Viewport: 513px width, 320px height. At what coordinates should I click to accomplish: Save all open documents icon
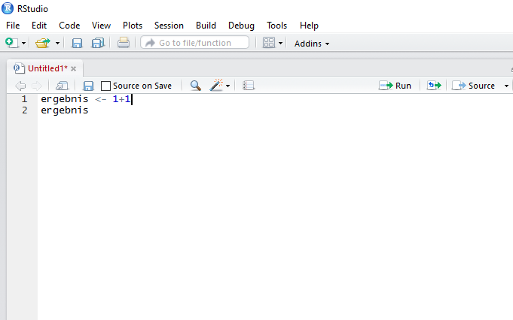click(x=98, y=43)
